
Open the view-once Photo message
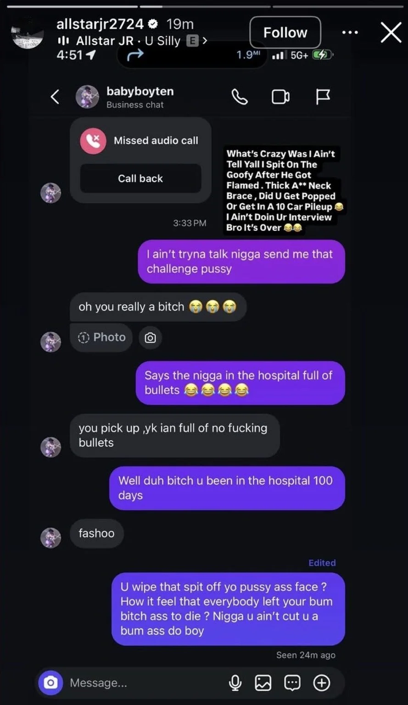[101, 338]
